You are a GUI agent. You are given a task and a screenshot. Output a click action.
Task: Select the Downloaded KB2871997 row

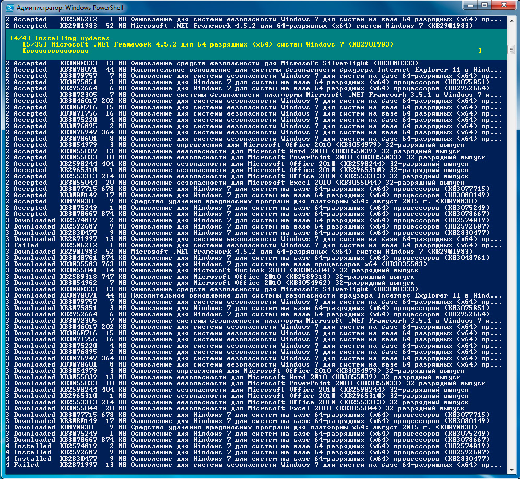coord(254,239)
